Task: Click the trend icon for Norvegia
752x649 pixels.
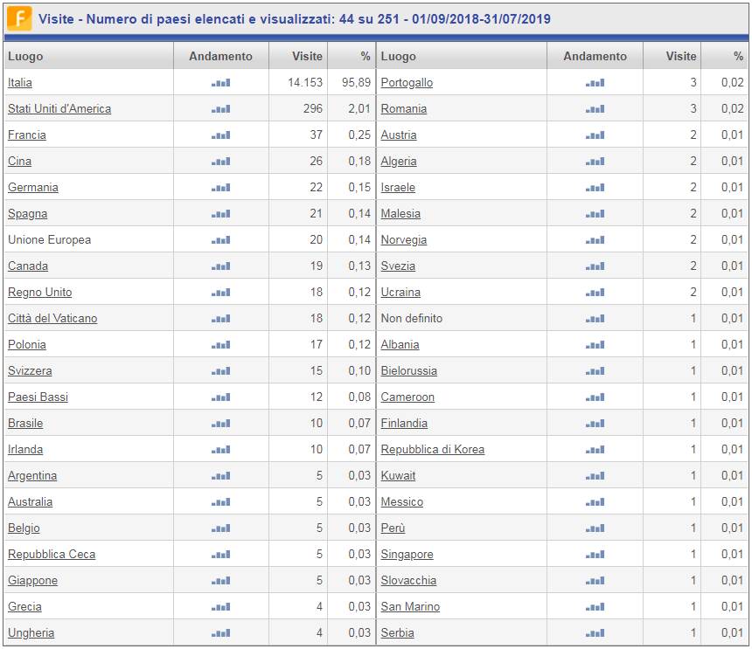Action: click(595, 240)
